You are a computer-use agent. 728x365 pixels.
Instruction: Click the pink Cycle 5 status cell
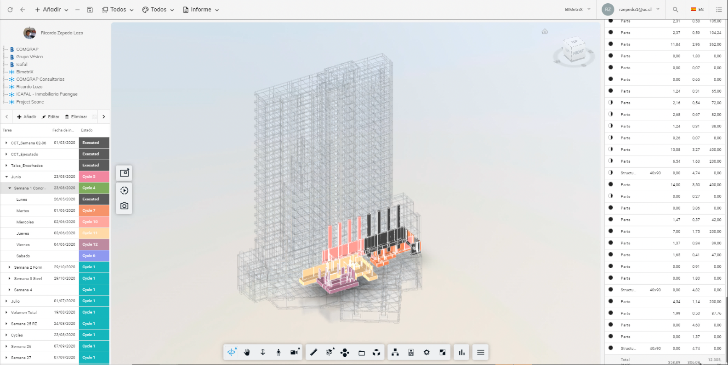point(94,177)
